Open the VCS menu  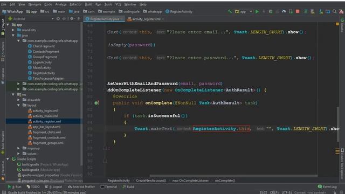point(118,4)
